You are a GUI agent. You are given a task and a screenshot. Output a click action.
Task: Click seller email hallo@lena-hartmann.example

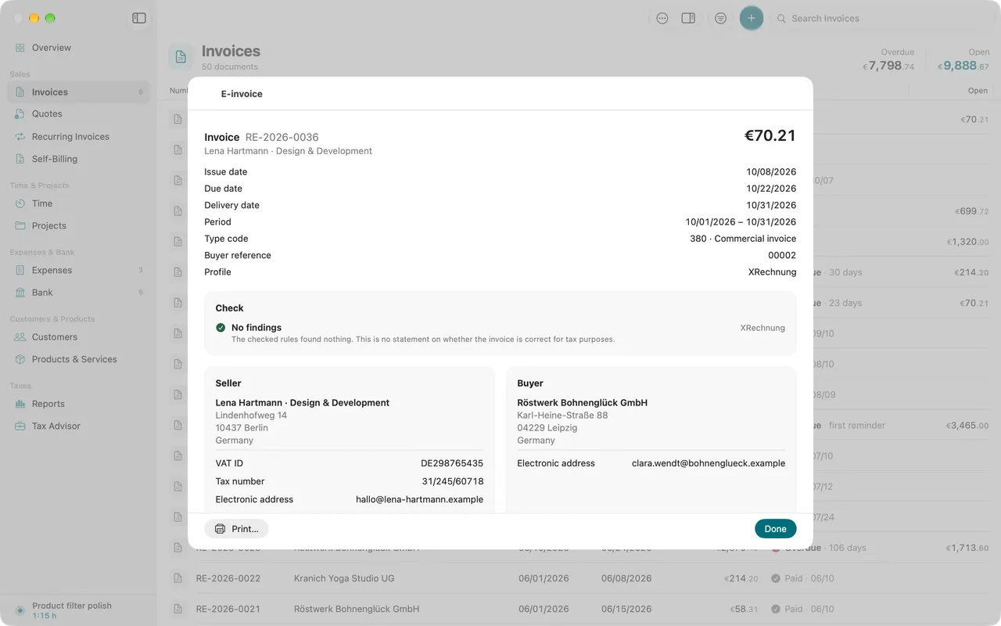click(420, 499)
